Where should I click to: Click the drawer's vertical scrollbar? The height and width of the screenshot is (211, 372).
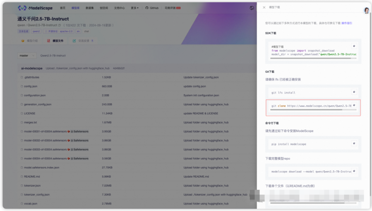click(370, 102)
